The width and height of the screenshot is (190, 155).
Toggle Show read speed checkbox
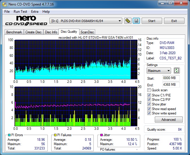pos(149,109)
